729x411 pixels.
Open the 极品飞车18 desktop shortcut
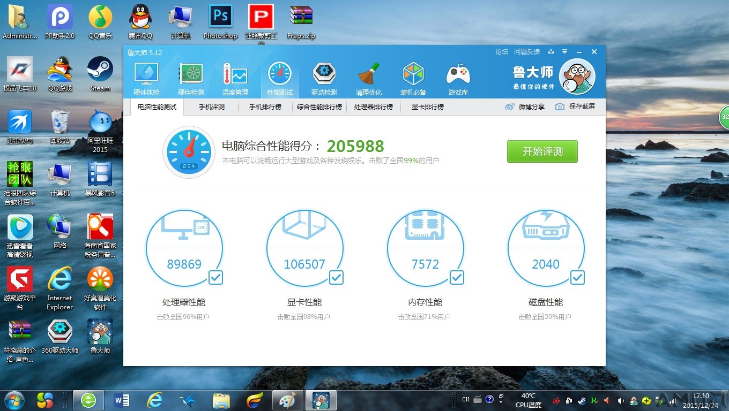click(20, 74)
